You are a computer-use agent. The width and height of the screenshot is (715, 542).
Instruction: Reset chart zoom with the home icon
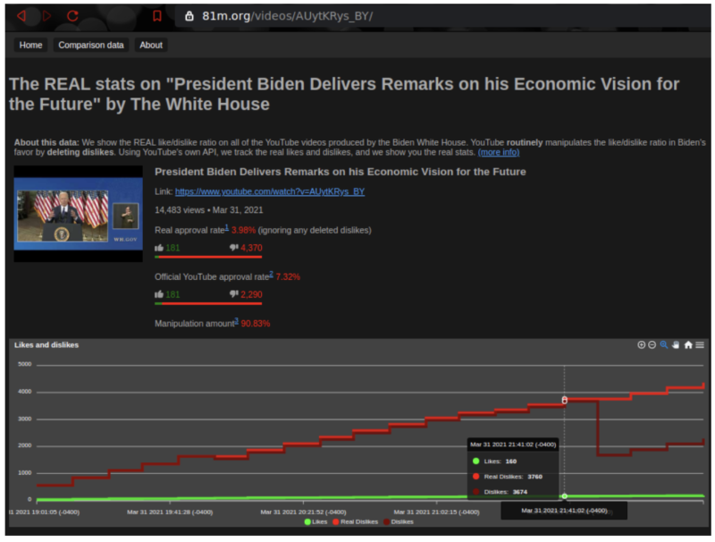coord(688,345)
